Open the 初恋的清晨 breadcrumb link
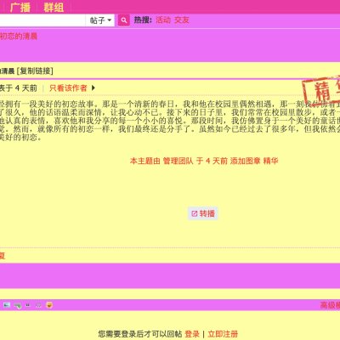 [19, 37]
